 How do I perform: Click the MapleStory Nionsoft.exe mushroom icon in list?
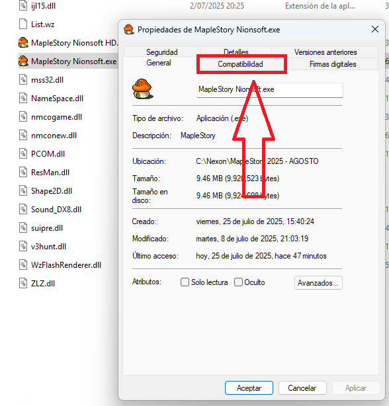[23, 61]
